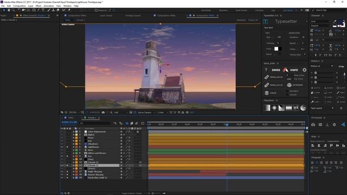Viewport: 347px width, 195px height.
Task: Open the Animation menu
Action: coord(49,6)
